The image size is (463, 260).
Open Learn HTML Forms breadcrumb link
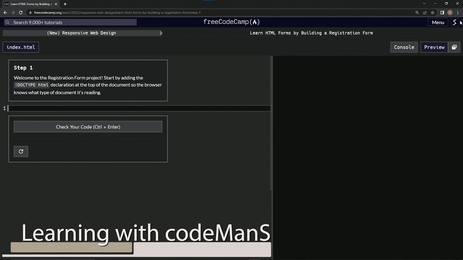(311, 33)
